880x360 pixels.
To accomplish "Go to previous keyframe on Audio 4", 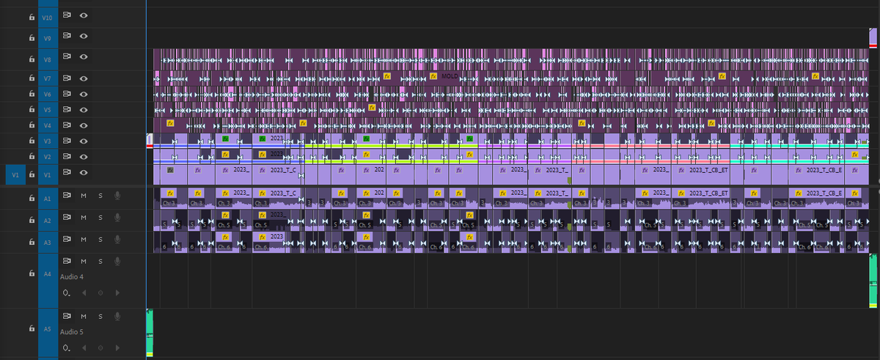I will pyautogui.click(x=84, y=293).
